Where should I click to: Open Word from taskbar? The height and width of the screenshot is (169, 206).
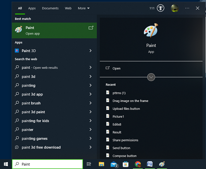[x=150, y=164]
